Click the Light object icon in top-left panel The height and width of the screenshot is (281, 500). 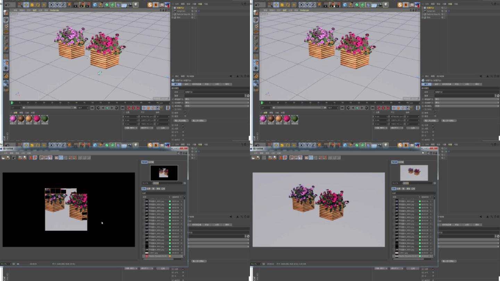pos(136,5)
